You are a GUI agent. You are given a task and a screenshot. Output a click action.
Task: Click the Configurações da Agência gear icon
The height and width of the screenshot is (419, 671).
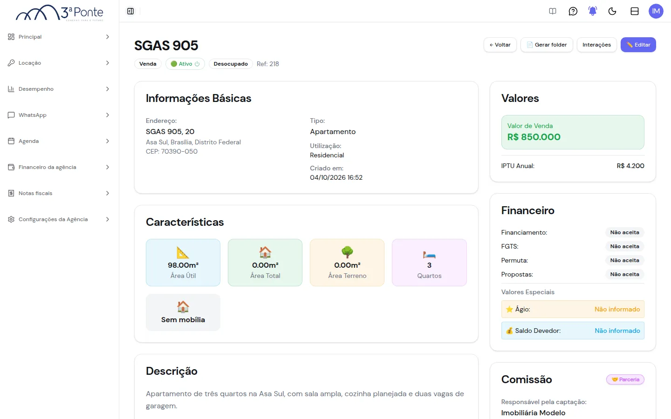pyautogui.click(x=11, y=219)
